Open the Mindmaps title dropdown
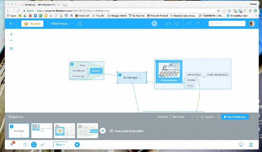 61,24
